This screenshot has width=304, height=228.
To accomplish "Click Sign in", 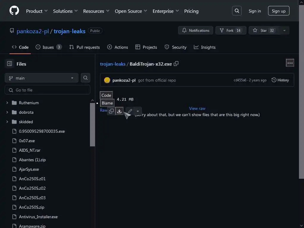I will pos(254,11).
